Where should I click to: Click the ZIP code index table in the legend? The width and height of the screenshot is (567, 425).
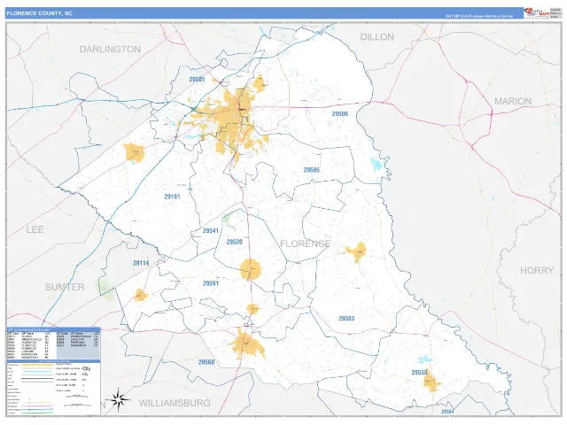[x=53, y=343]
